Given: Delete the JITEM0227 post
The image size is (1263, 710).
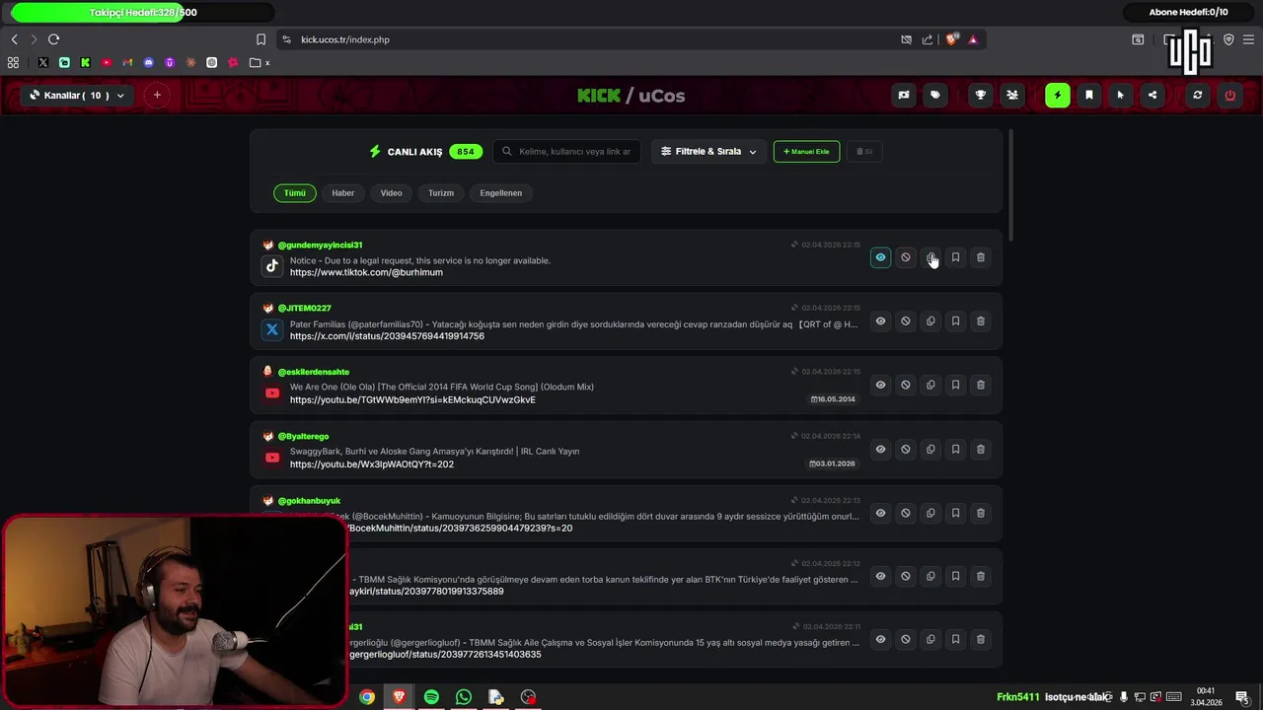Looking at the screenshot, I should (x=980, y=320).
